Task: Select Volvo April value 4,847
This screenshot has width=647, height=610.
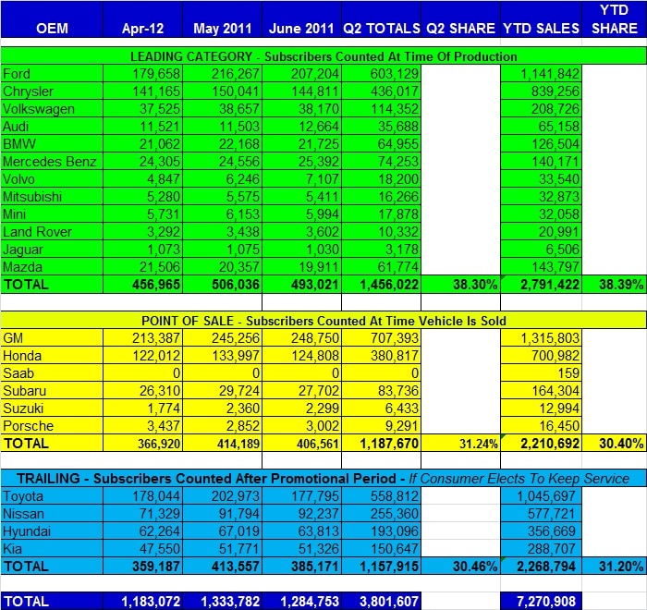Action: (164, 179)
